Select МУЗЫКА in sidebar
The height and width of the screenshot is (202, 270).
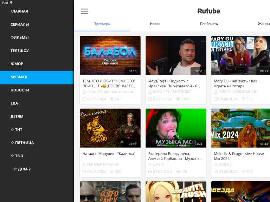(x=37, y=77)
